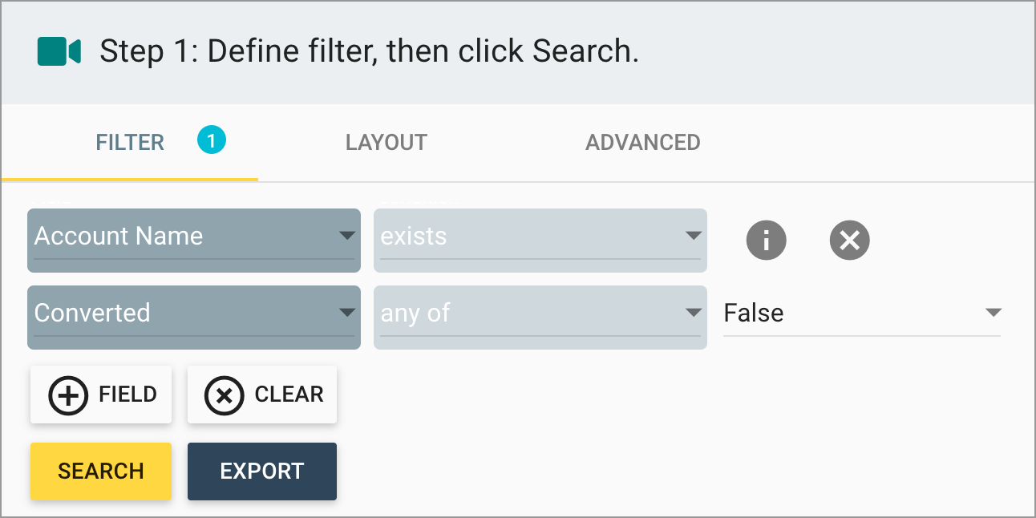The width and height of the screenshot is (1036, 518).
Task: Click the dropdown arrow on the exists condition
Action: pyautogui.click(x=694, y=237)
